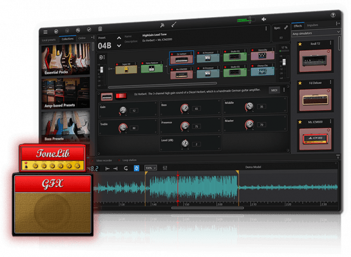Open help with the question mark icon
This screenshot has height=257, width=351.
point(333,15)
